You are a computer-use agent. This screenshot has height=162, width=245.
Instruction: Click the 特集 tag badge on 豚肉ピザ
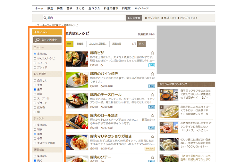pos(151,65)
